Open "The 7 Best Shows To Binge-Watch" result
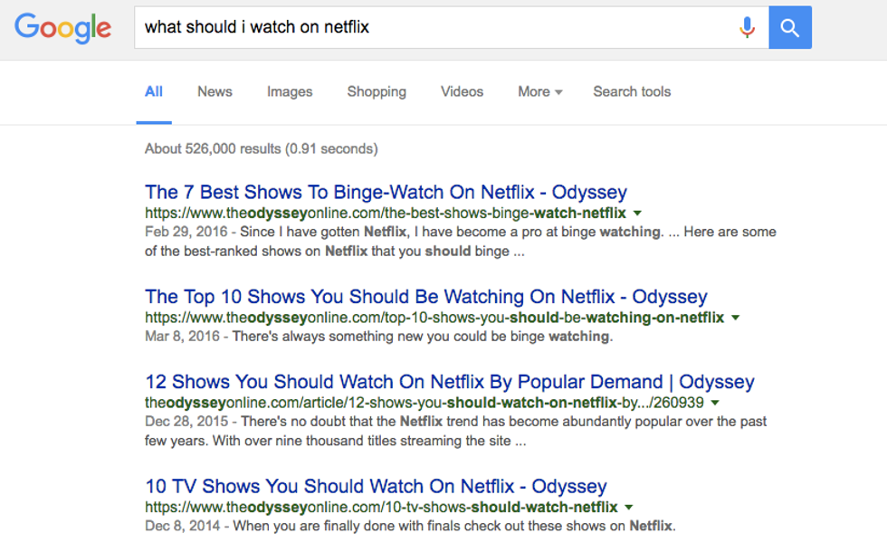The height and width of the screenshot is (552, 887). click(386, 192)
